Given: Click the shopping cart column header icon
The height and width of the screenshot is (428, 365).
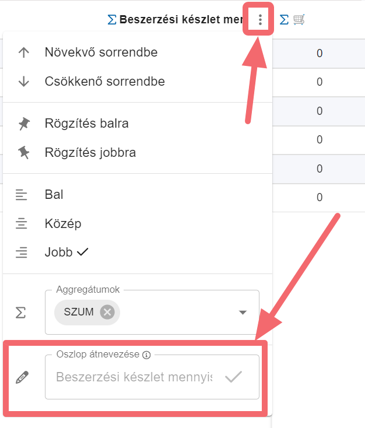Looking at the screenshot, I should [x=299, y=20].
